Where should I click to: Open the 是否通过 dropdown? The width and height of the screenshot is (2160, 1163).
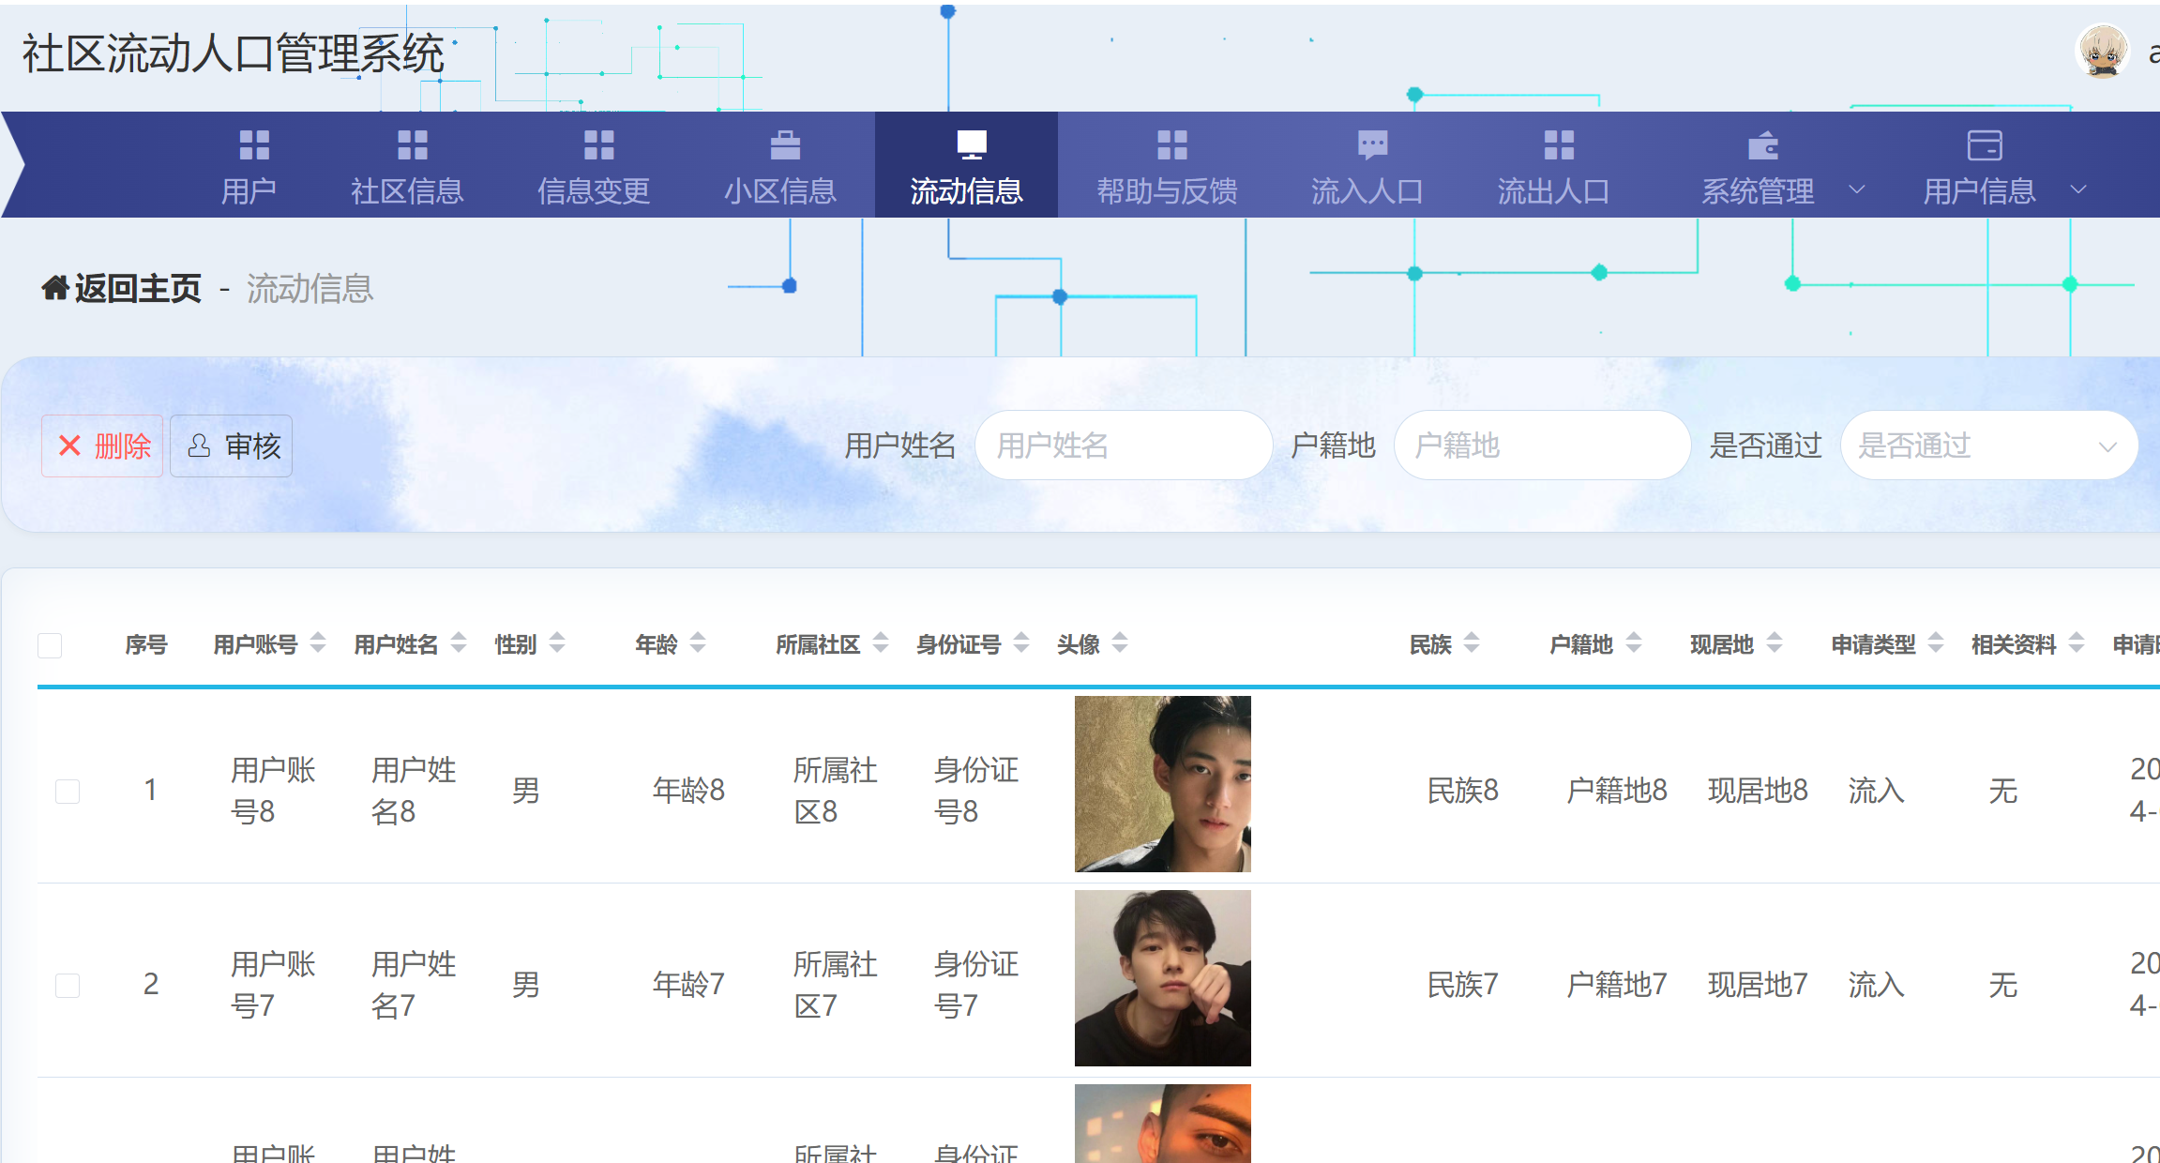(1988, 446)
